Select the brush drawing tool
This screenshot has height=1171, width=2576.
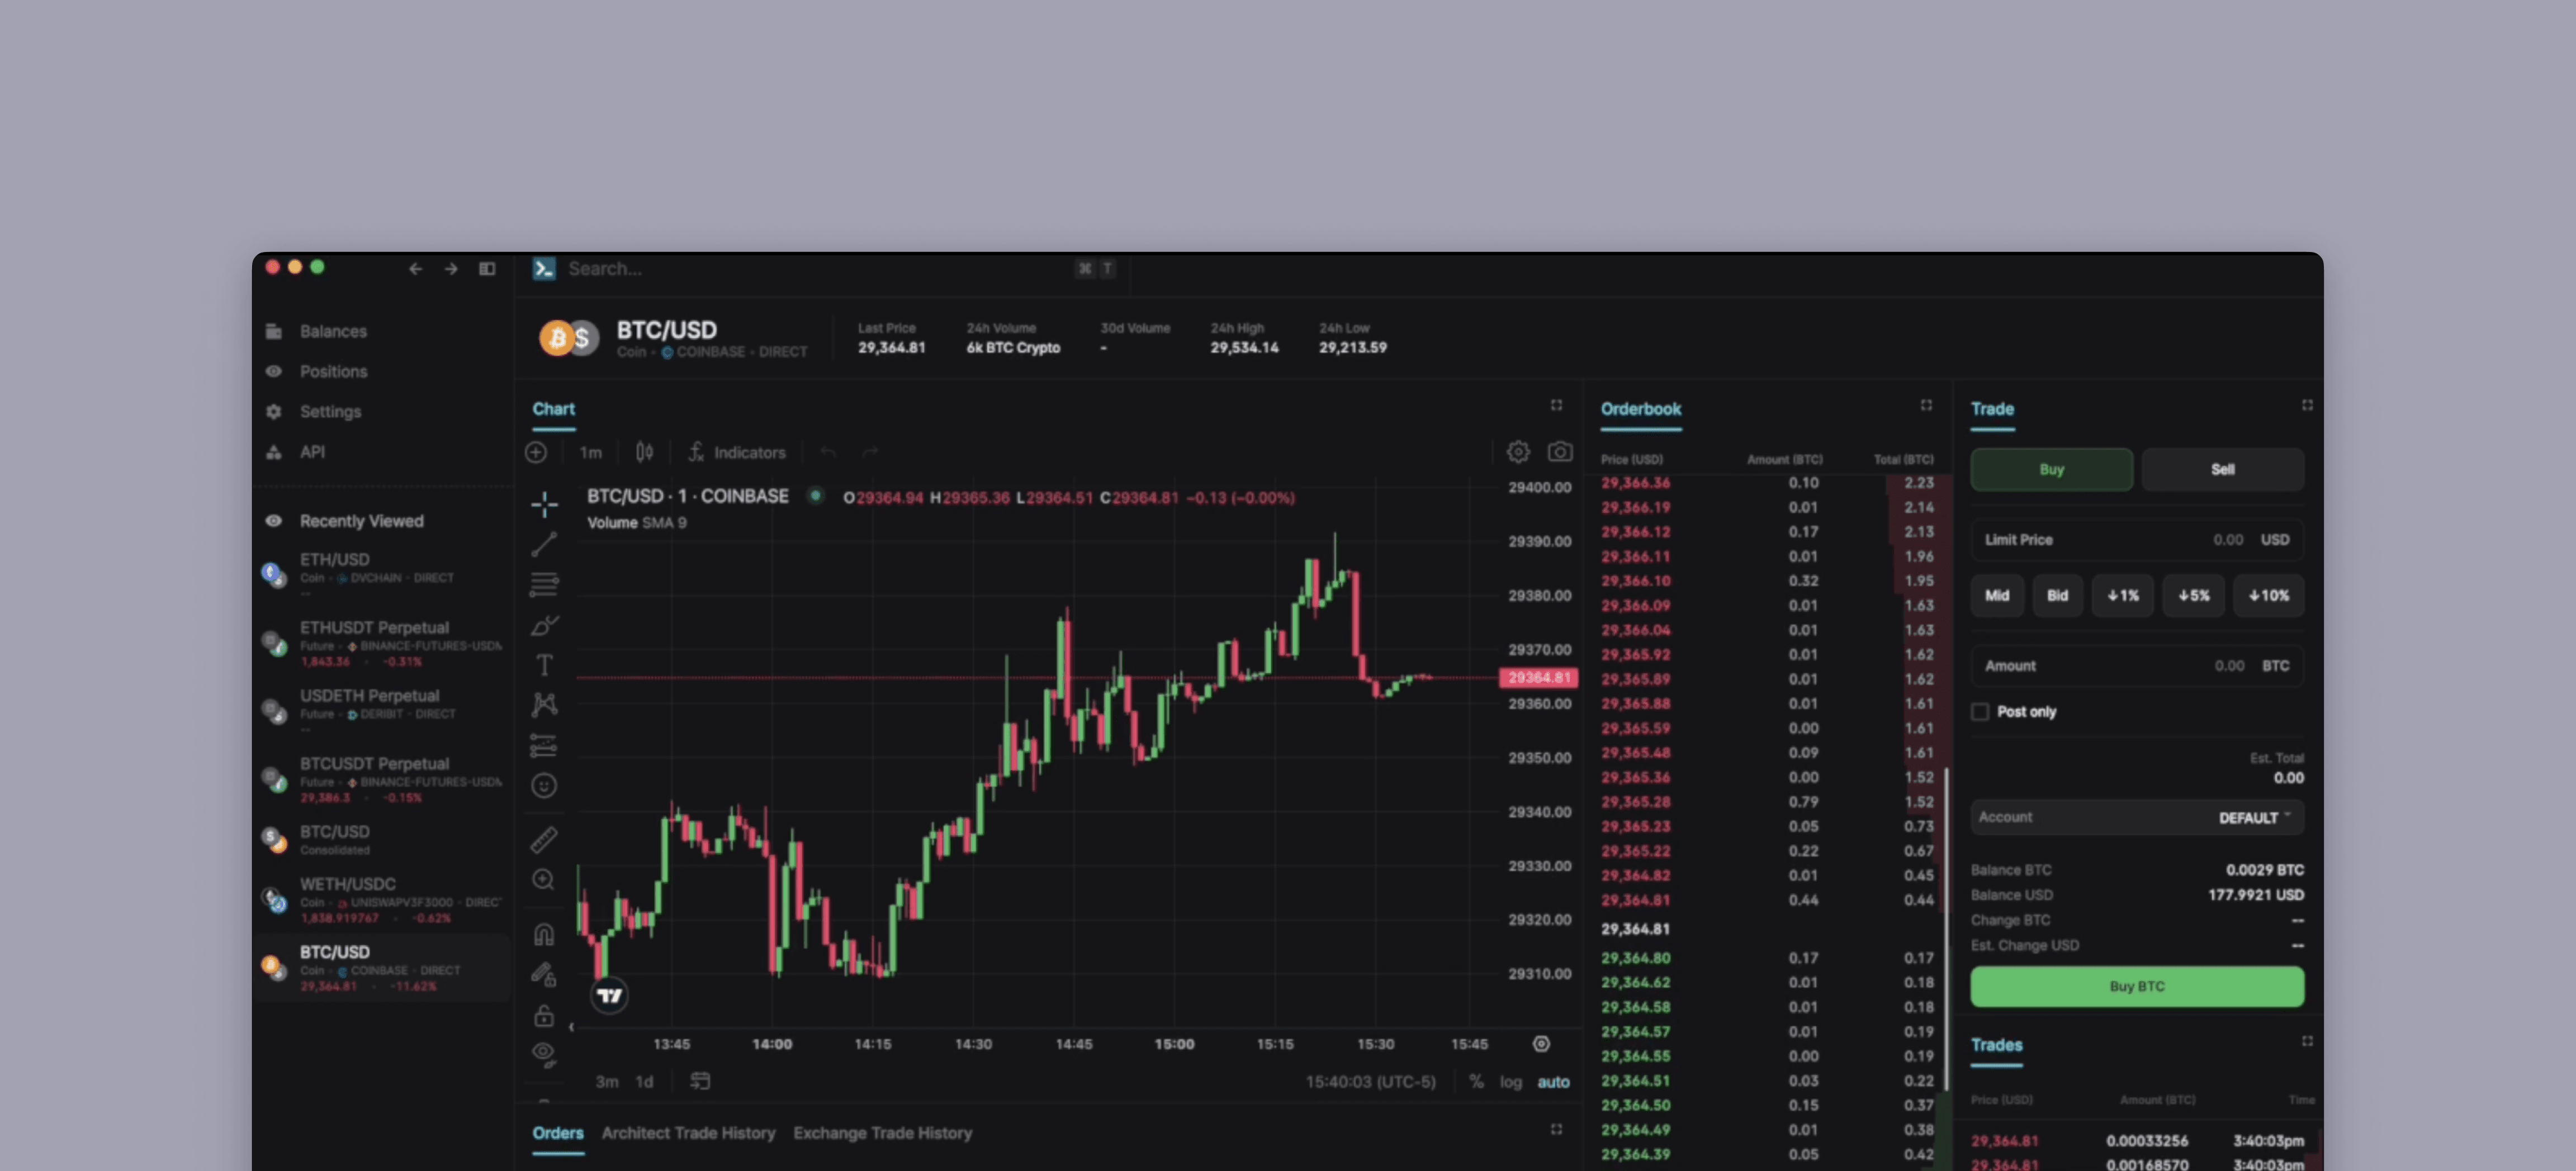click(x=544, y=626)
